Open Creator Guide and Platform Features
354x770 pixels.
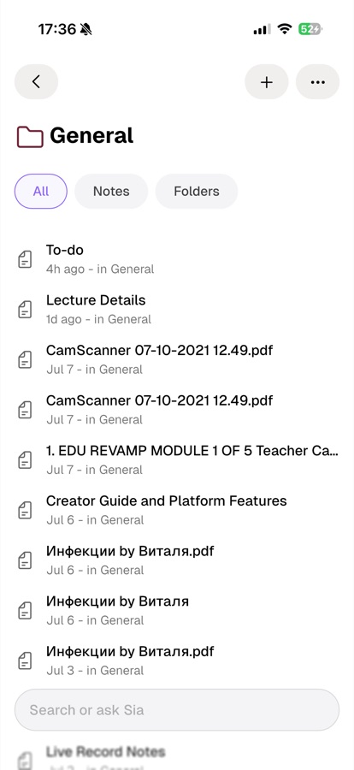(x=177, y=510)
